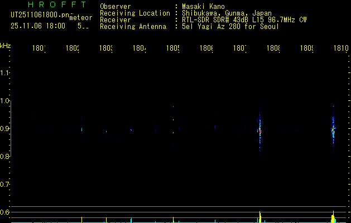This screenshot has width=351, height=223.
Task: Click the Receiver label
Action: (x=116, y=20)
